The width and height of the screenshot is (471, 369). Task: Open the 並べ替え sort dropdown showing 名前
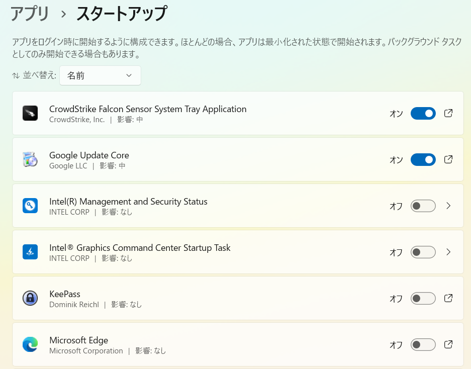tap(100, 75)
